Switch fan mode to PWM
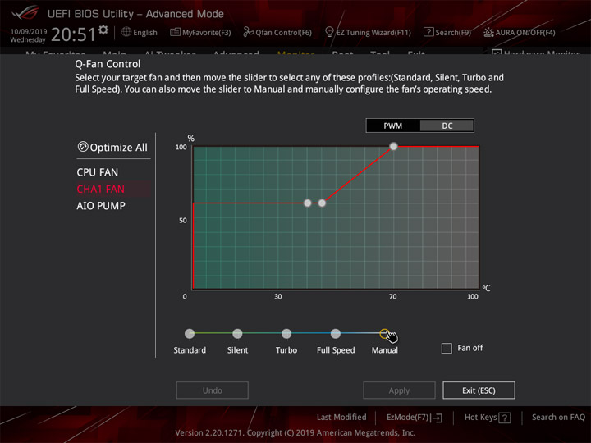This screenshot has width=591, height=443. pyautogui.click(x=392, y=126)
